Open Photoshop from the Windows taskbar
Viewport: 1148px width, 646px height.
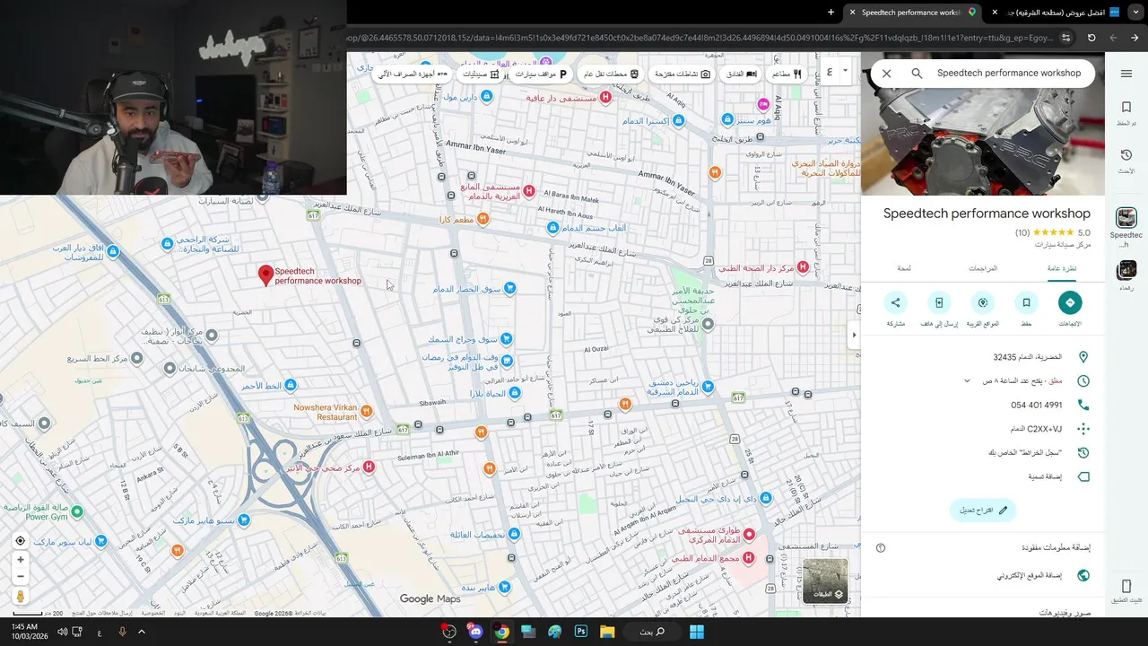point(580,632)
